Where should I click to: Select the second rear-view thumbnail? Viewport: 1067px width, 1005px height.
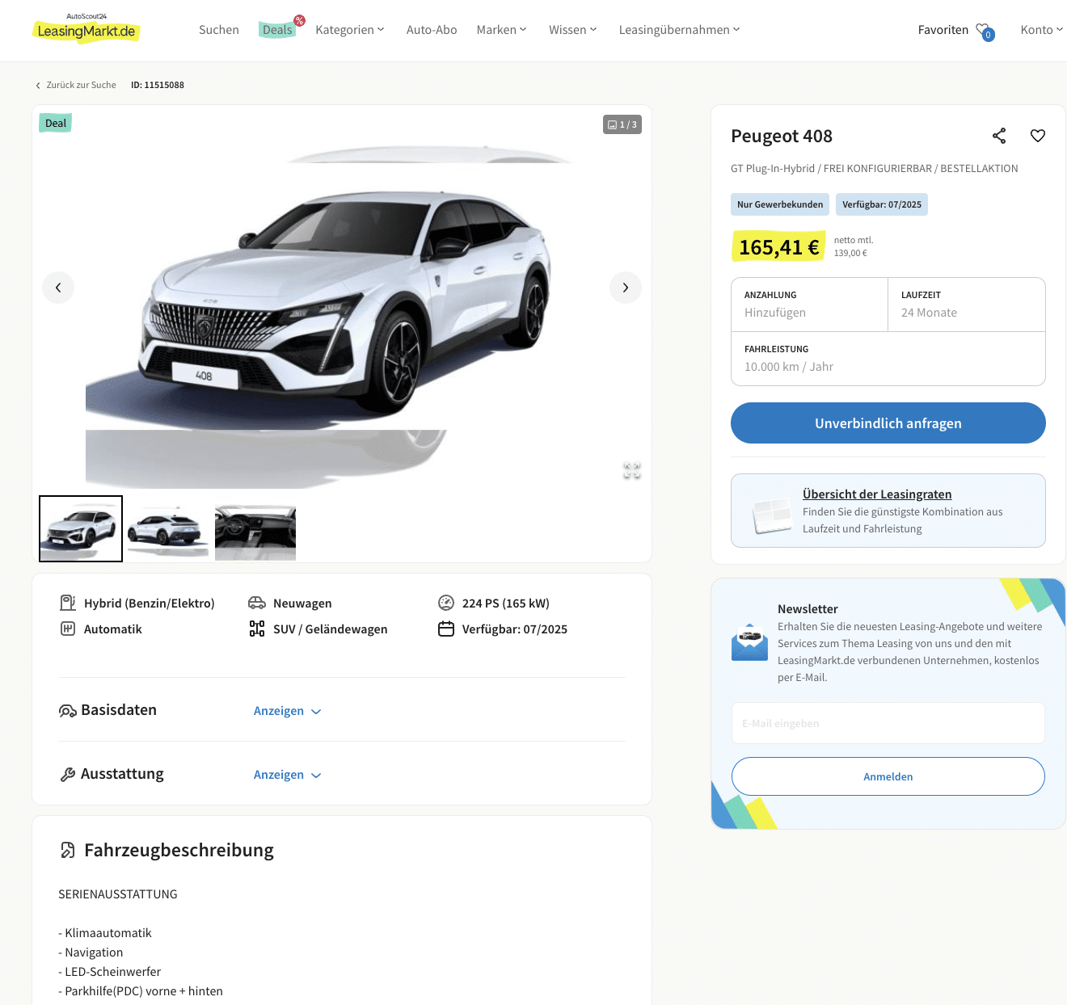point(168,528)
